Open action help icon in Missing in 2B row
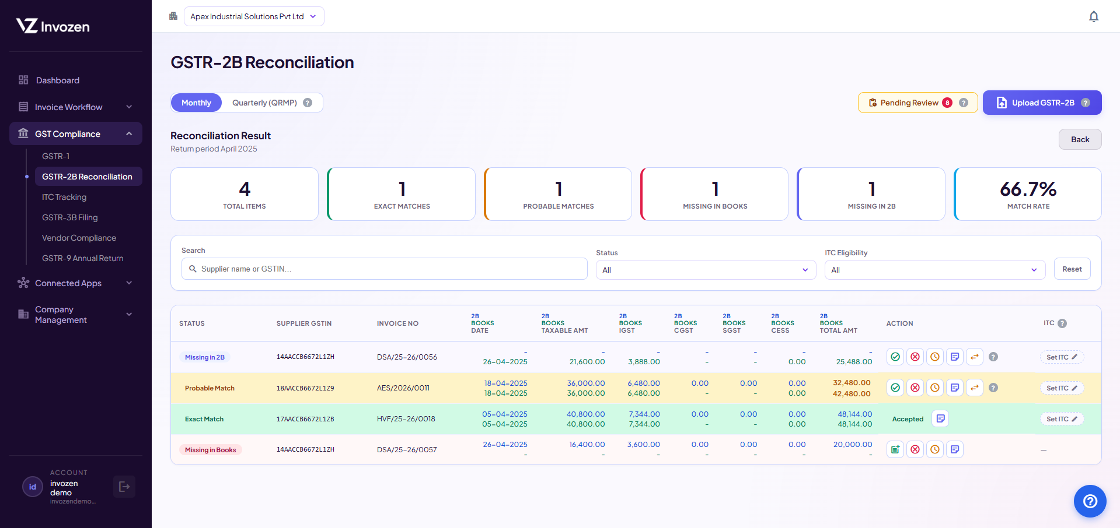The image size is (1120, 528). tap(993, 357)
